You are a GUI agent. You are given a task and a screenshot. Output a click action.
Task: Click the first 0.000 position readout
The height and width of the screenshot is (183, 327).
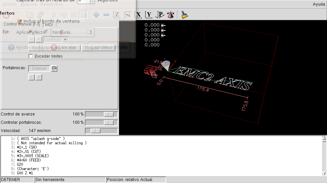152,25
